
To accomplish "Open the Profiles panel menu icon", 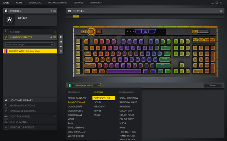I will (x=55, y=11).
